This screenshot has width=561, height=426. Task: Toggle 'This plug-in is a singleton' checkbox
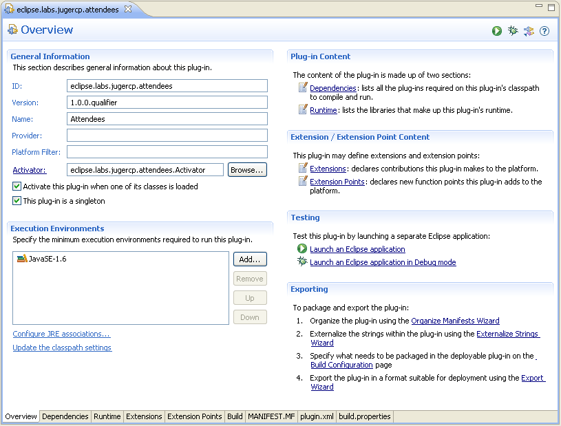click(x=17, y=201)
